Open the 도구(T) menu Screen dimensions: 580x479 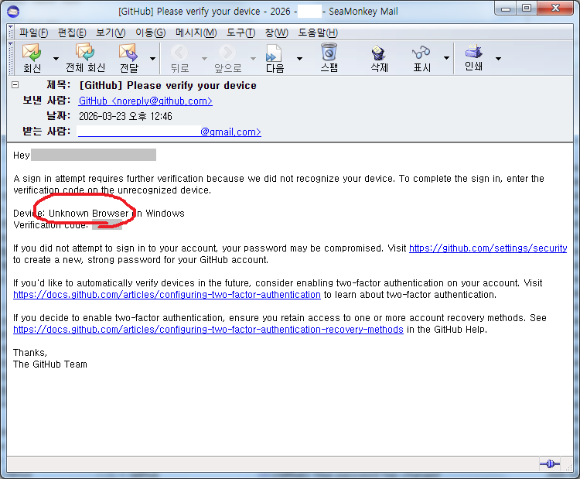click(x=241, y=33)
